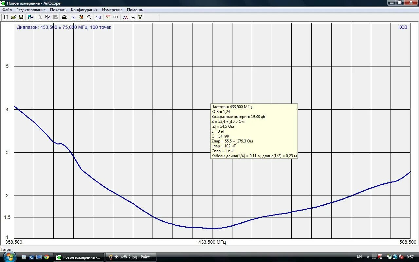
Task: Click the star-burst toolbar icon
Action: pos(82,17)
